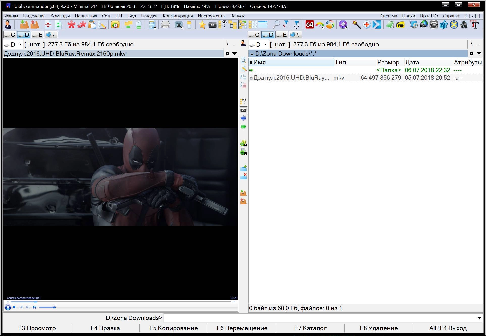The height and width of the screenshot is (336, 486).
Task: Click the pack files box icon
Action: (x=24, y=25)
